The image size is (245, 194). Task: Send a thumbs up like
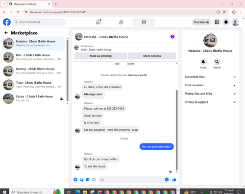[174, 180]
